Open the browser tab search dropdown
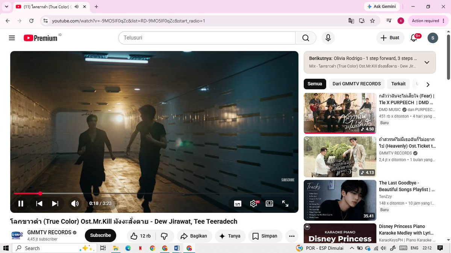The image size is (451, 253). coord(6,7)
